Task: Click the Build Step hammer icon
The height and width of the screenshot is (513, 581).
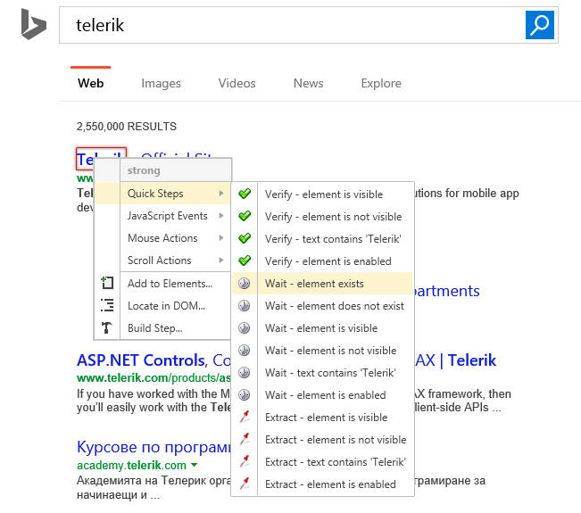Action: point(107,327)
